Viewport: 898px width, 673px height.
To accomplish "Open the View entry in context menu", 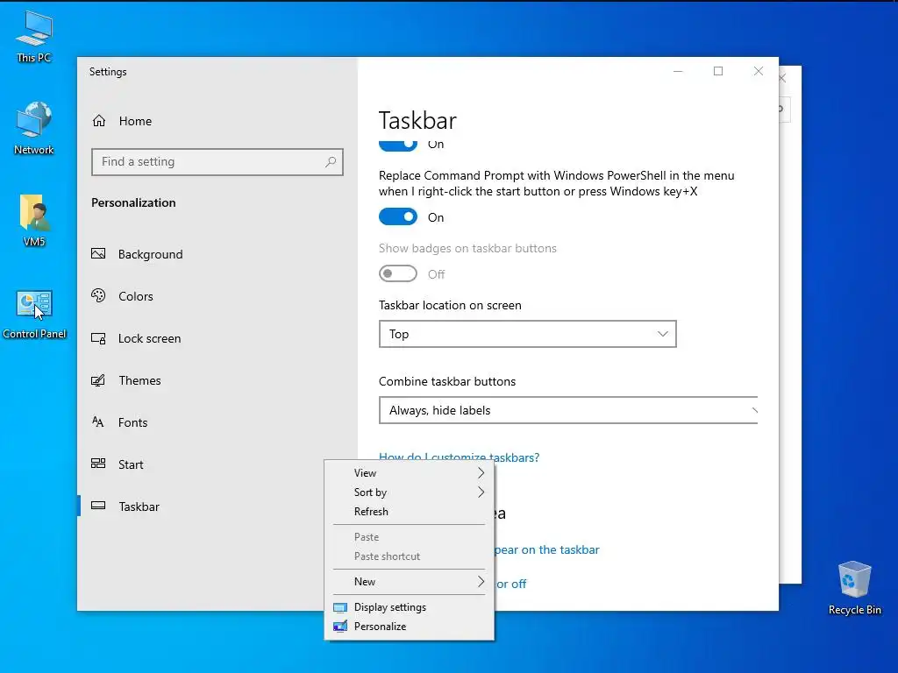I will coord(409,472).
